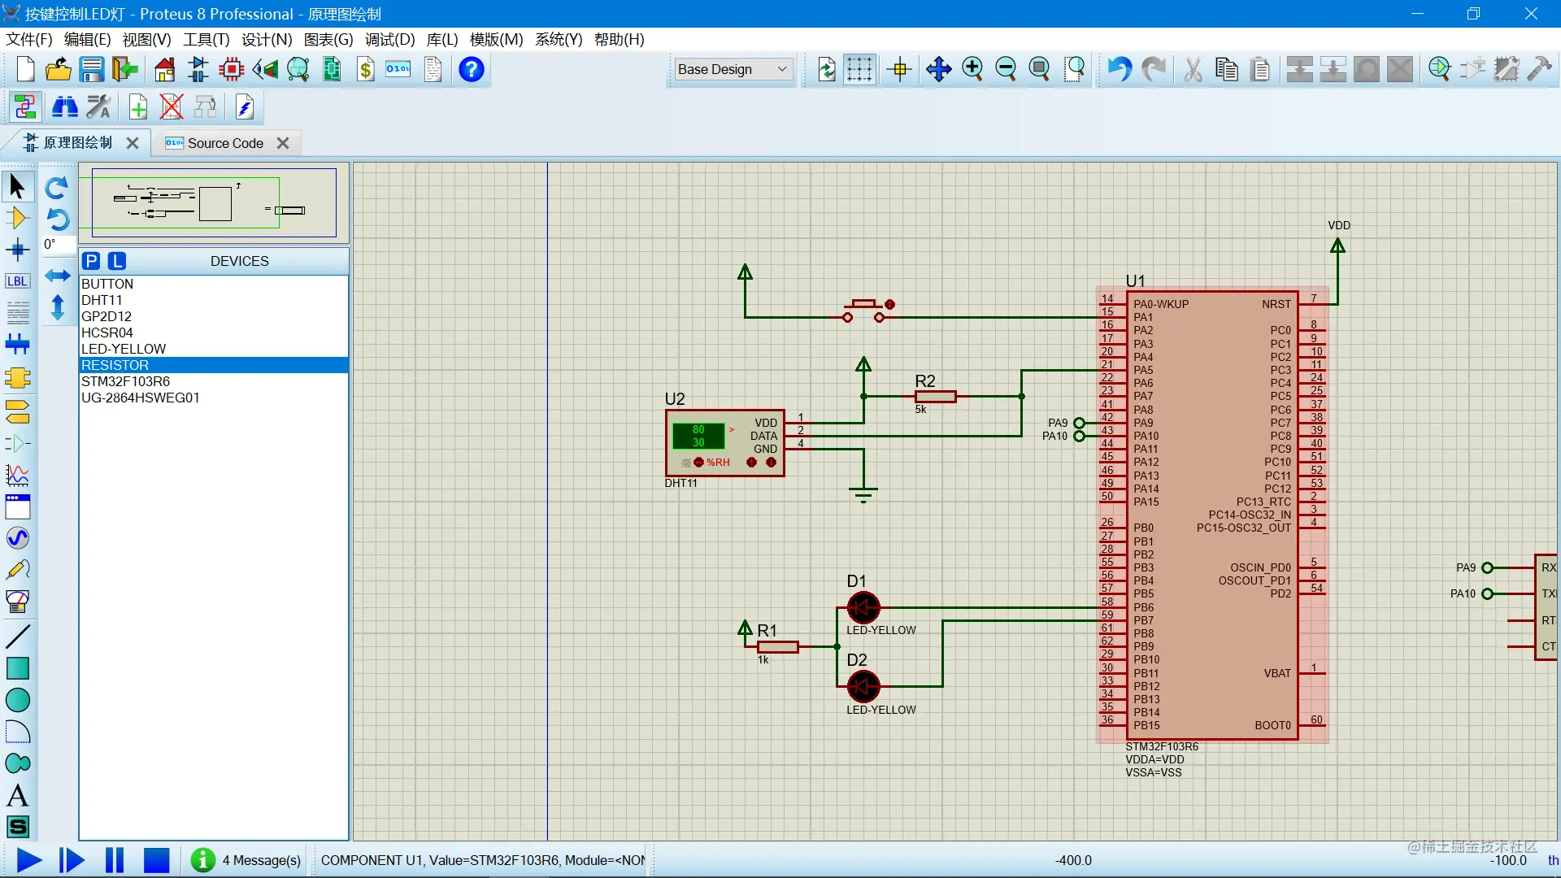The width and height of the screenshot is (1561, 878).
Task: Click the Undo arrow in toolbar
Action: [x=1119, y=70]
